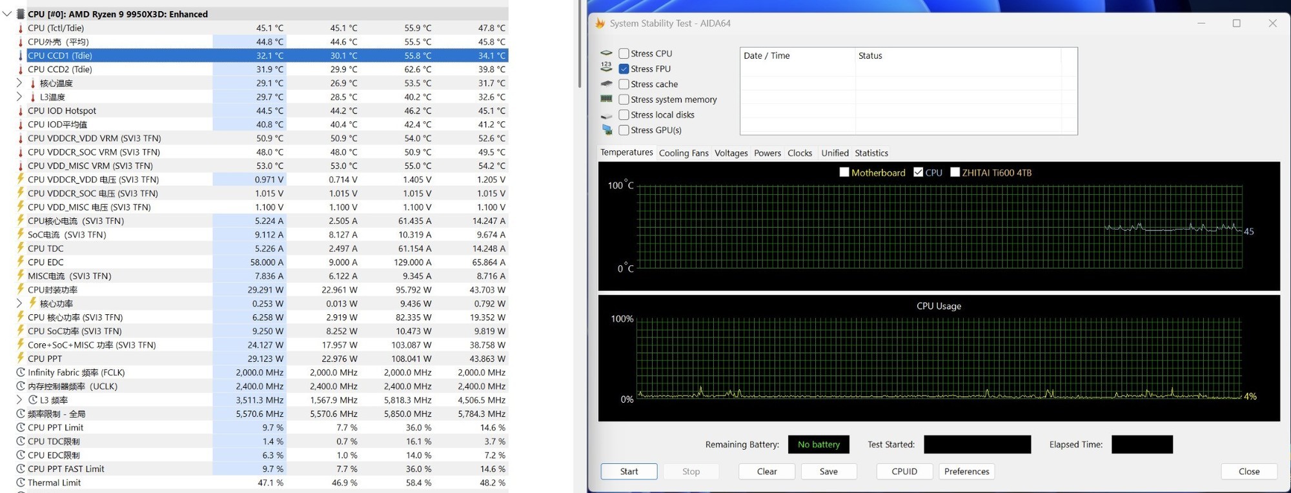Click thermometer icon of CPU VDD_MISC VRM
The width and height of the screenshot is (1291, 493).
(x=21, y=166)
